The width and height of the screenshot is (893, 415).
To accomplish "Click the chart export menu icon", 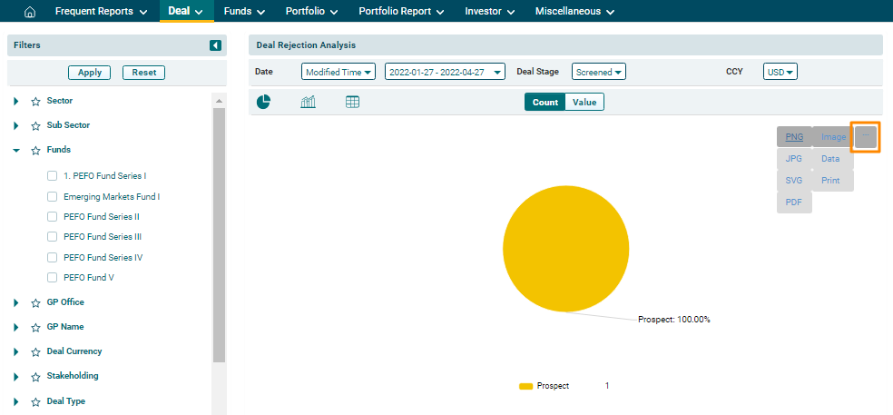I will (866, 137).
